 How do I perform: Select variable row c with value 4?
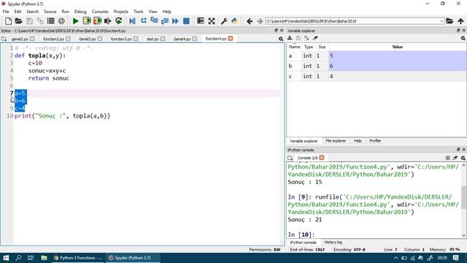pos(377,76)
